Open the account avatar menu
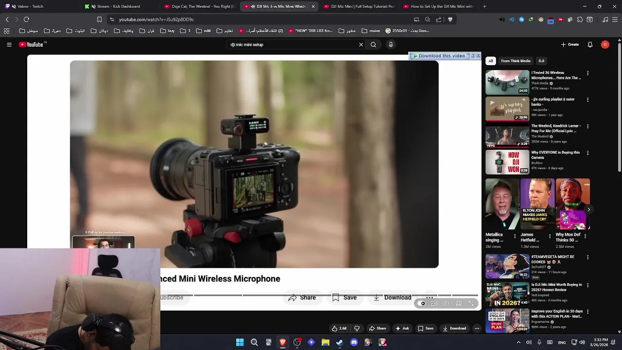This screenshot has height=350, width=622. click(x=605, y=45)
